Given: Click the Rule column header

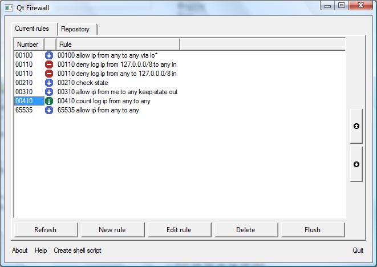Looking at the screenshot, I should click(118, 44).
